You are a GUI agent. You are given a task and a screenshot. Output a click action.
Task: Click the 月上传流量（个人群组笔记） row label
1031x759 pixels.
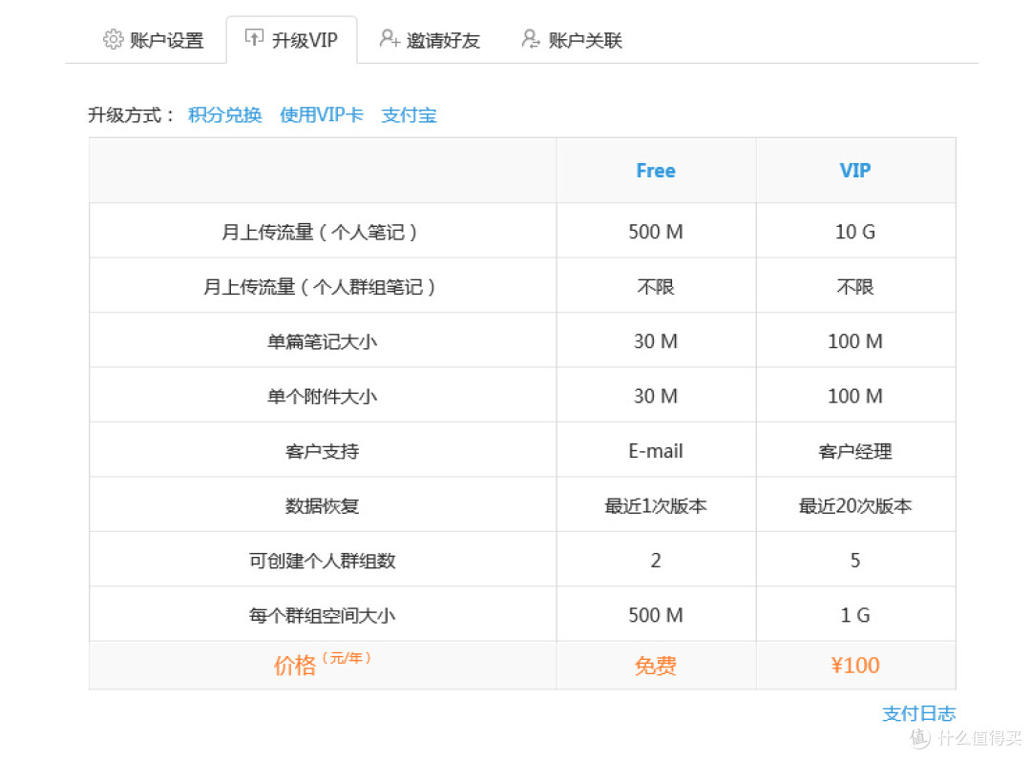click(x=322, y=287)
